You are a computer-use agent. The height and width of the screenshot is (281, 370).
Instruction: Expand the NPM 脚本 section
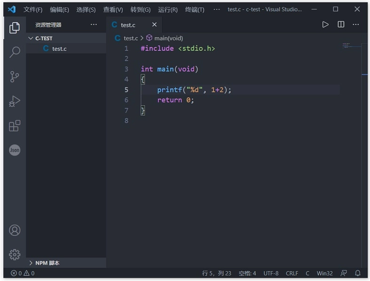pos(66,263)
